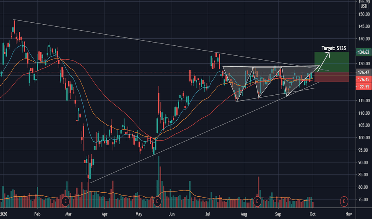372x219 pixels.
Task: Click the Nov label on the time axis
Action: tap(348, 214)
